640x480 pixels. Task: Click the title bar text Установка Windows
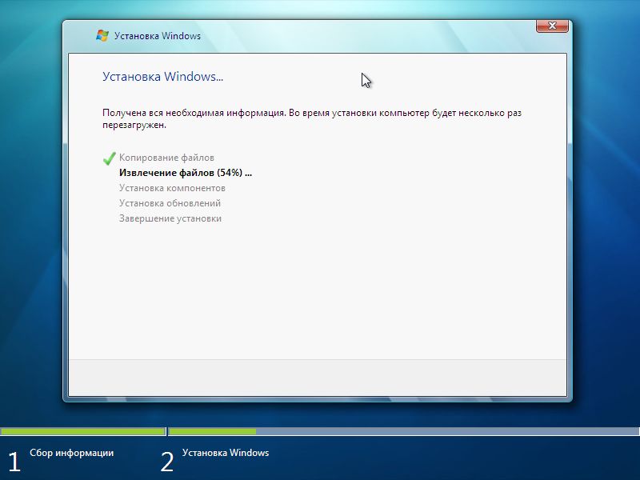158,36
